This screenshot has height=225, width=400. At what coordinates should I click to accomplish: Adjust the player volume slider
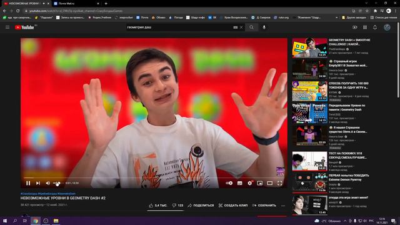click(x=58, y=183)
